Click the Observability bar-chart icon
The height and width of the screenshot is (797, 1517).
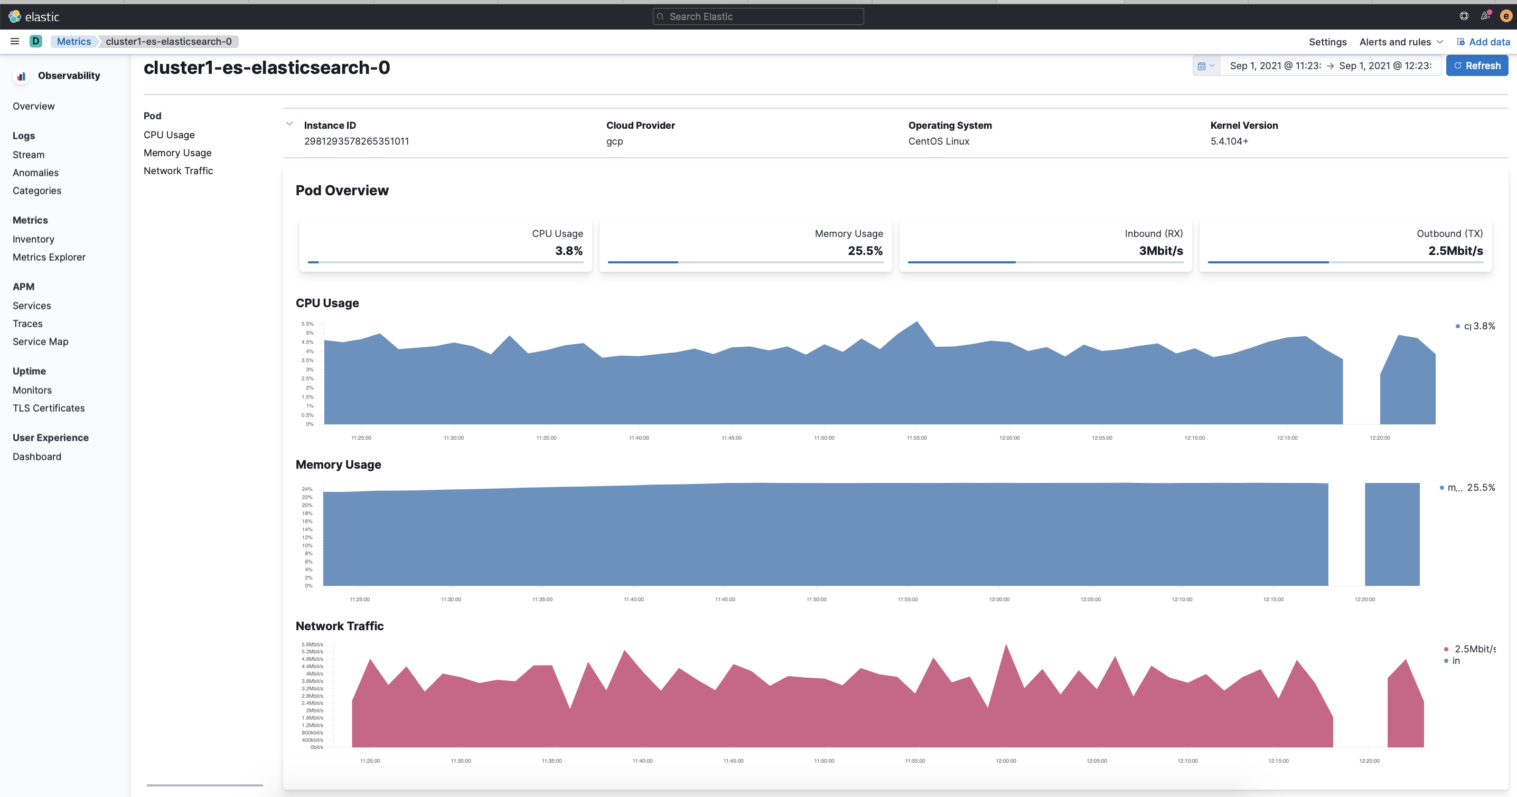tap(21, 76)
